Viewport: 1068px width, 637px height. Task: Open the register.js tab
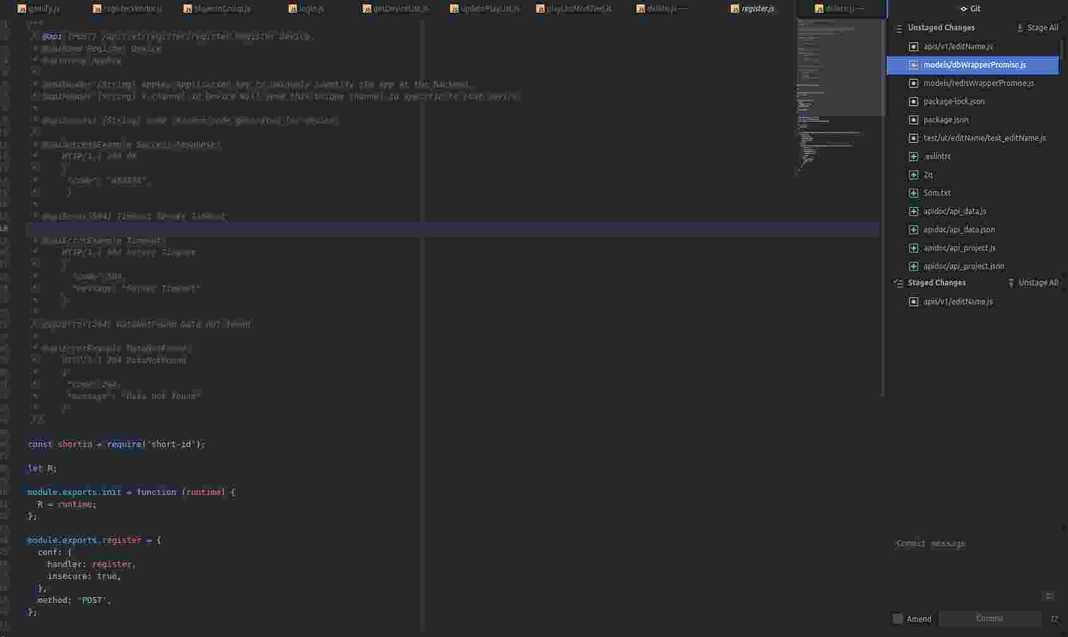pos(753,9)
